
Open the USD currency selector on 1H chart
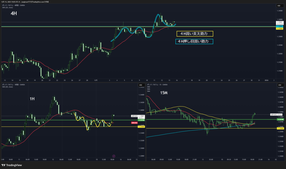pyautogui.click(x=141, y=85)
